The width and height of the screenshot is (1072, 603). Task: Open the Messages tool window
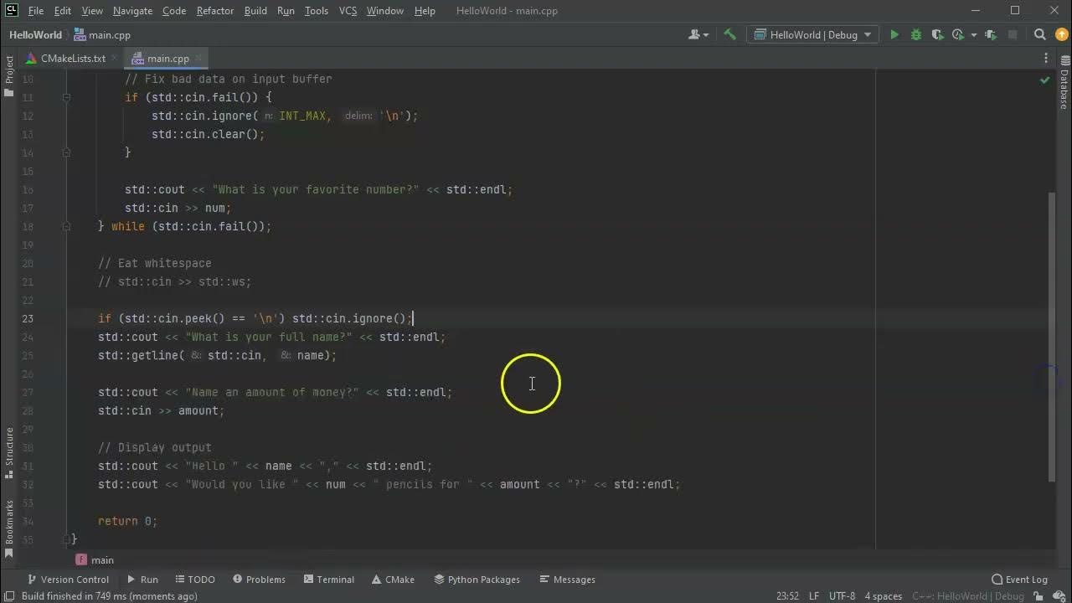pos(567,580)
